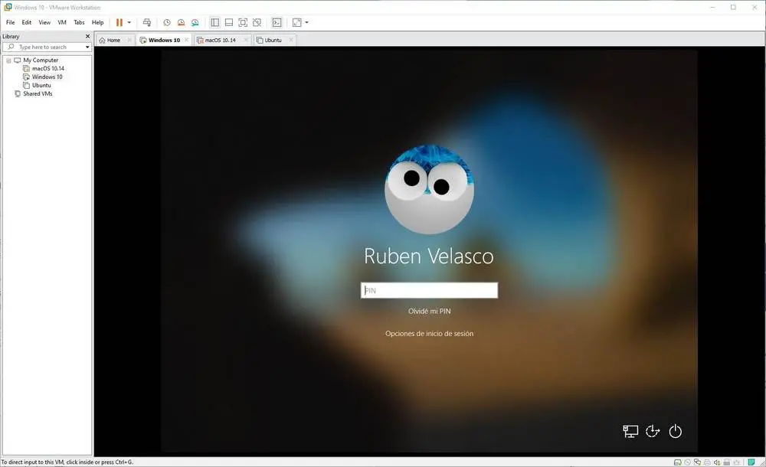This screenshot has width=766, height=467.
Task: Toggle the thumbnail bar view
Action: pos(228,22)
